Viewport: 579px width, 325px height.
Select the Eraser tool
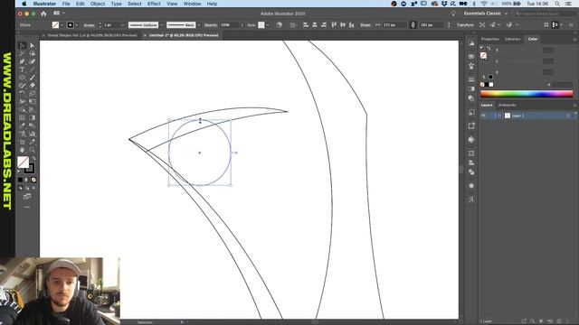(33, 86)
